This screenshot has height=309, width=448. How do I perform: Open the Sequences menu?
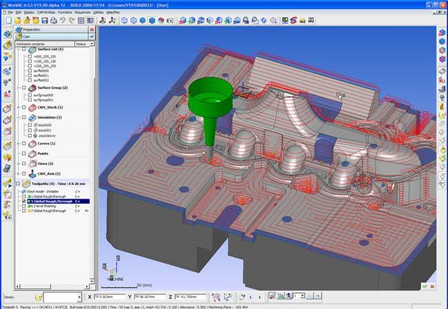pyautogui.click(x=82, y=12)
